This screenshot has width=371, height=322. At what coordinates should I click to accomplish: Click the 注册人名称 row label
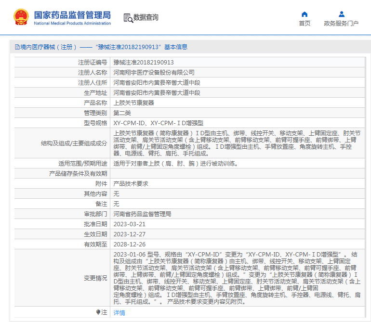[x=93, y=73]
